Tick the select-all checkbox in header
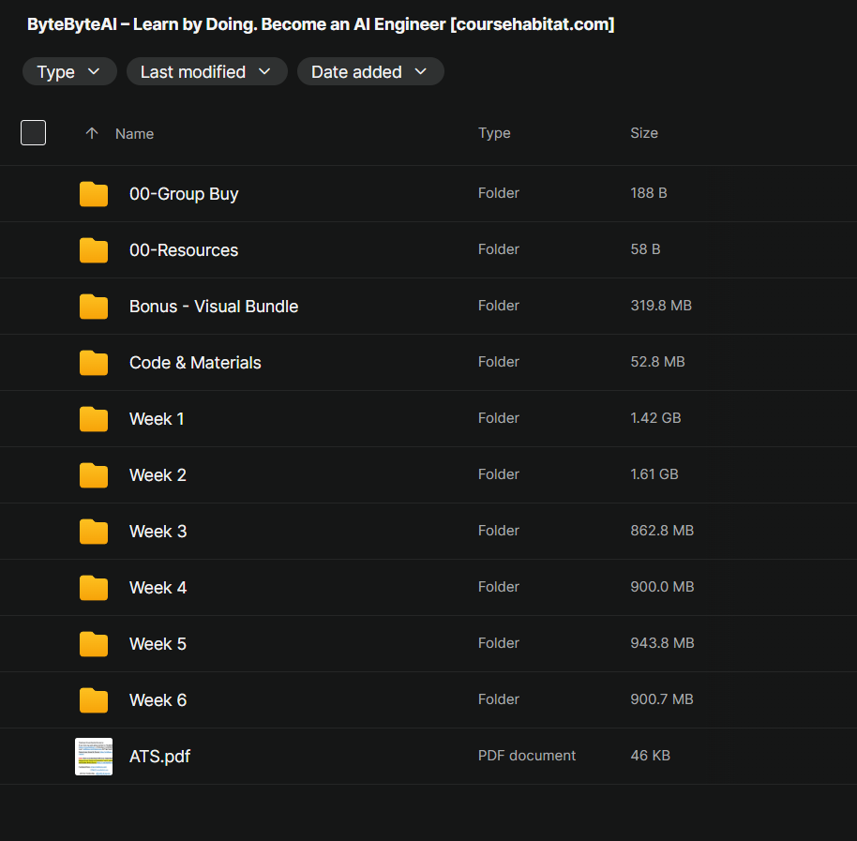857x841 pixels. (34, 133)
